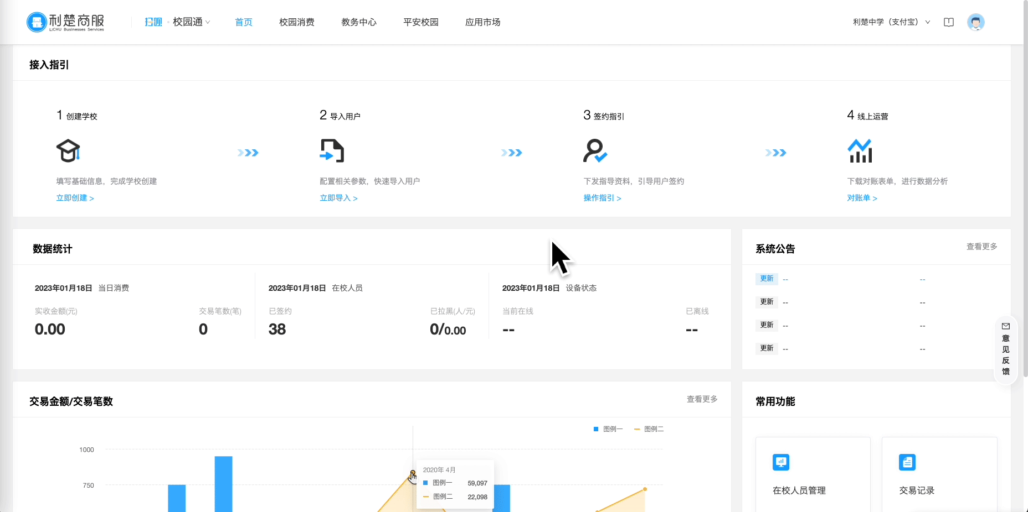Open the 应用市场 menu

[483, 22]
